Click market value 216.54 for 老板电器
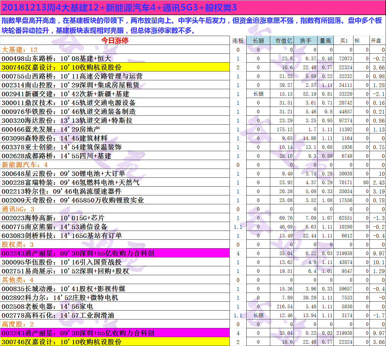The image size is (386, 346). click(x=282, y=306)
